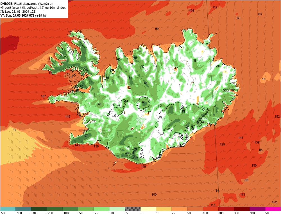This screenshot has height=215, width=281.
Task: Click the value 59 north of Iceland
Action: tap(157, 29)
